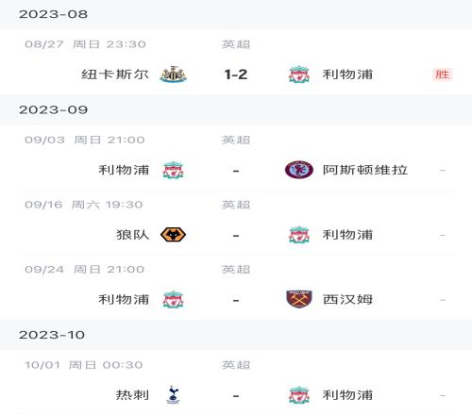472x415 pixels.
Task: Open team name 狼队
Action: pos(132,235)
